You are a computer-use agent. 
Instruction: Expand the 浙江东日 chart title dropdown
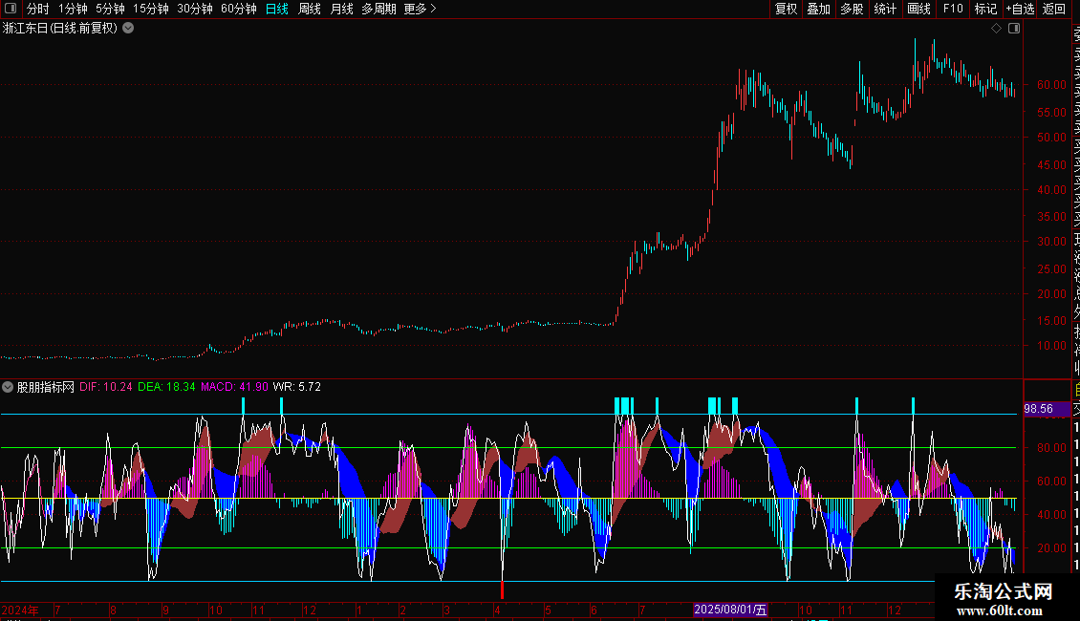(128, 29)
